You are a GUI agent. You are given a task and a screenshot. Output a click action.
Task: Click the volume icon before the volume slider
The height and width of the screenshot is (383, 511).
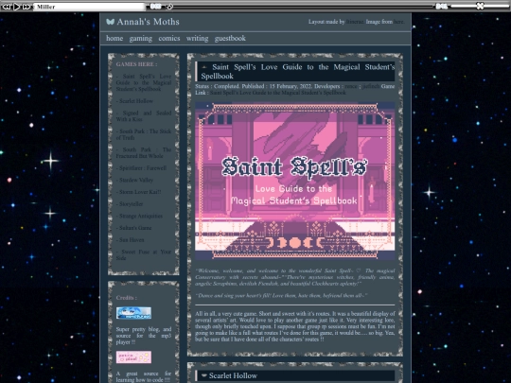pyautogui.click(x=442, y=7)
